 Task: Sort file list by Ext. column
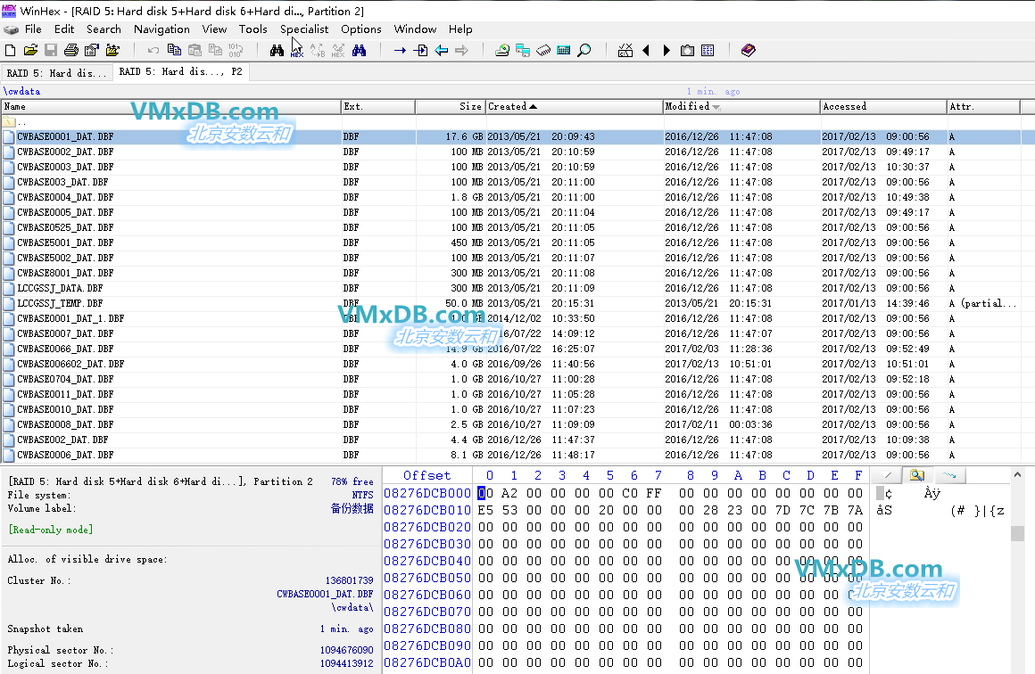tap(378, 106)
